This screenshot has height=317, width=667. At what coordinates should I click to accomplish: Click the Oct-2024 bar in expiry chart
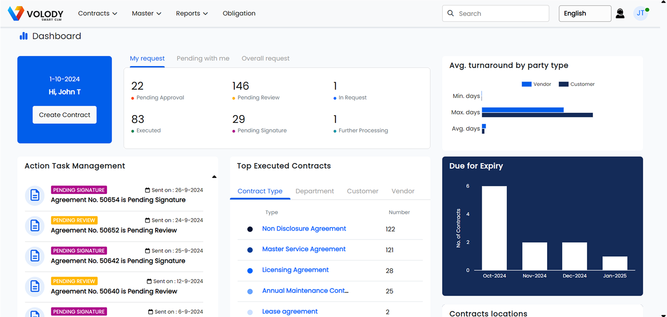coord(494,228)
